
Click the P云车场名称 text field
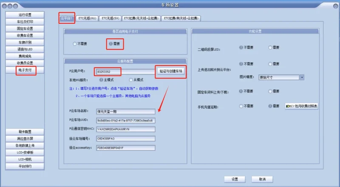click(126, 111)
